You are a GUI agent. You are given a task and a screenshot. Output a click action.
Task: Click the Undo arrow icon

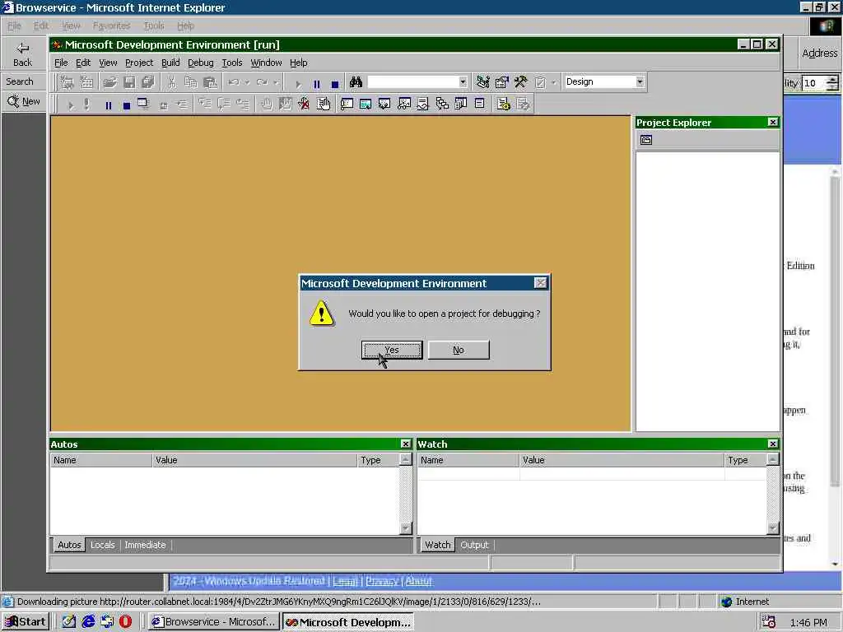[x=234, y=82]
